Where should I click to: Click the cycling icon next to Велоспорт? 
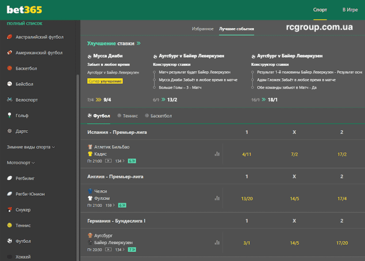(x=10, y=99)
